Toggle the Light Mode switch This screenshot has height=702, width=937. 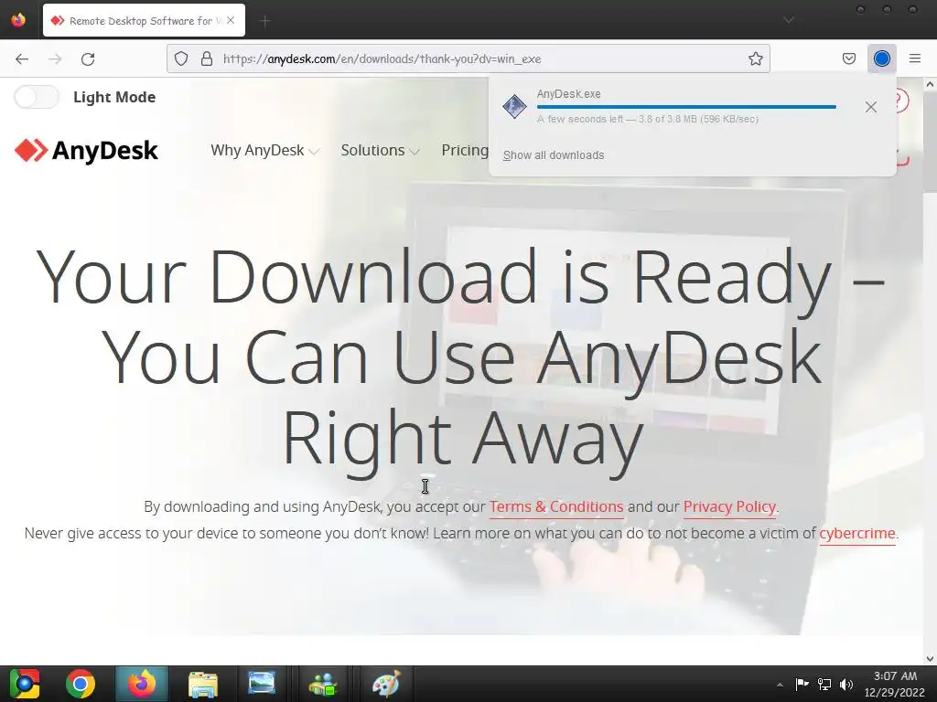(x=37, y=97)
